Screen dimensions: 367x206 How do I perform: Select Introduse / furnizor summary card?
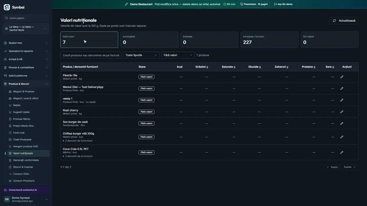tap(270, 39)
